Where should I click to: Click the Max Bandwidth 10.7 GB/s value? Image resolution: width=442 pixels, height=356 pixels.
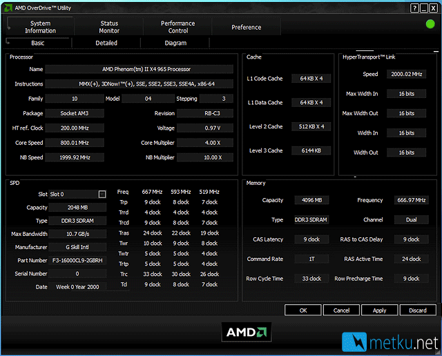tap(77, 234)
